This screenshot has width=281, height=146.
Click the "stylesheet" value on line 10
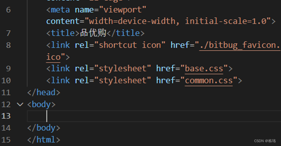tap(123, 80)
